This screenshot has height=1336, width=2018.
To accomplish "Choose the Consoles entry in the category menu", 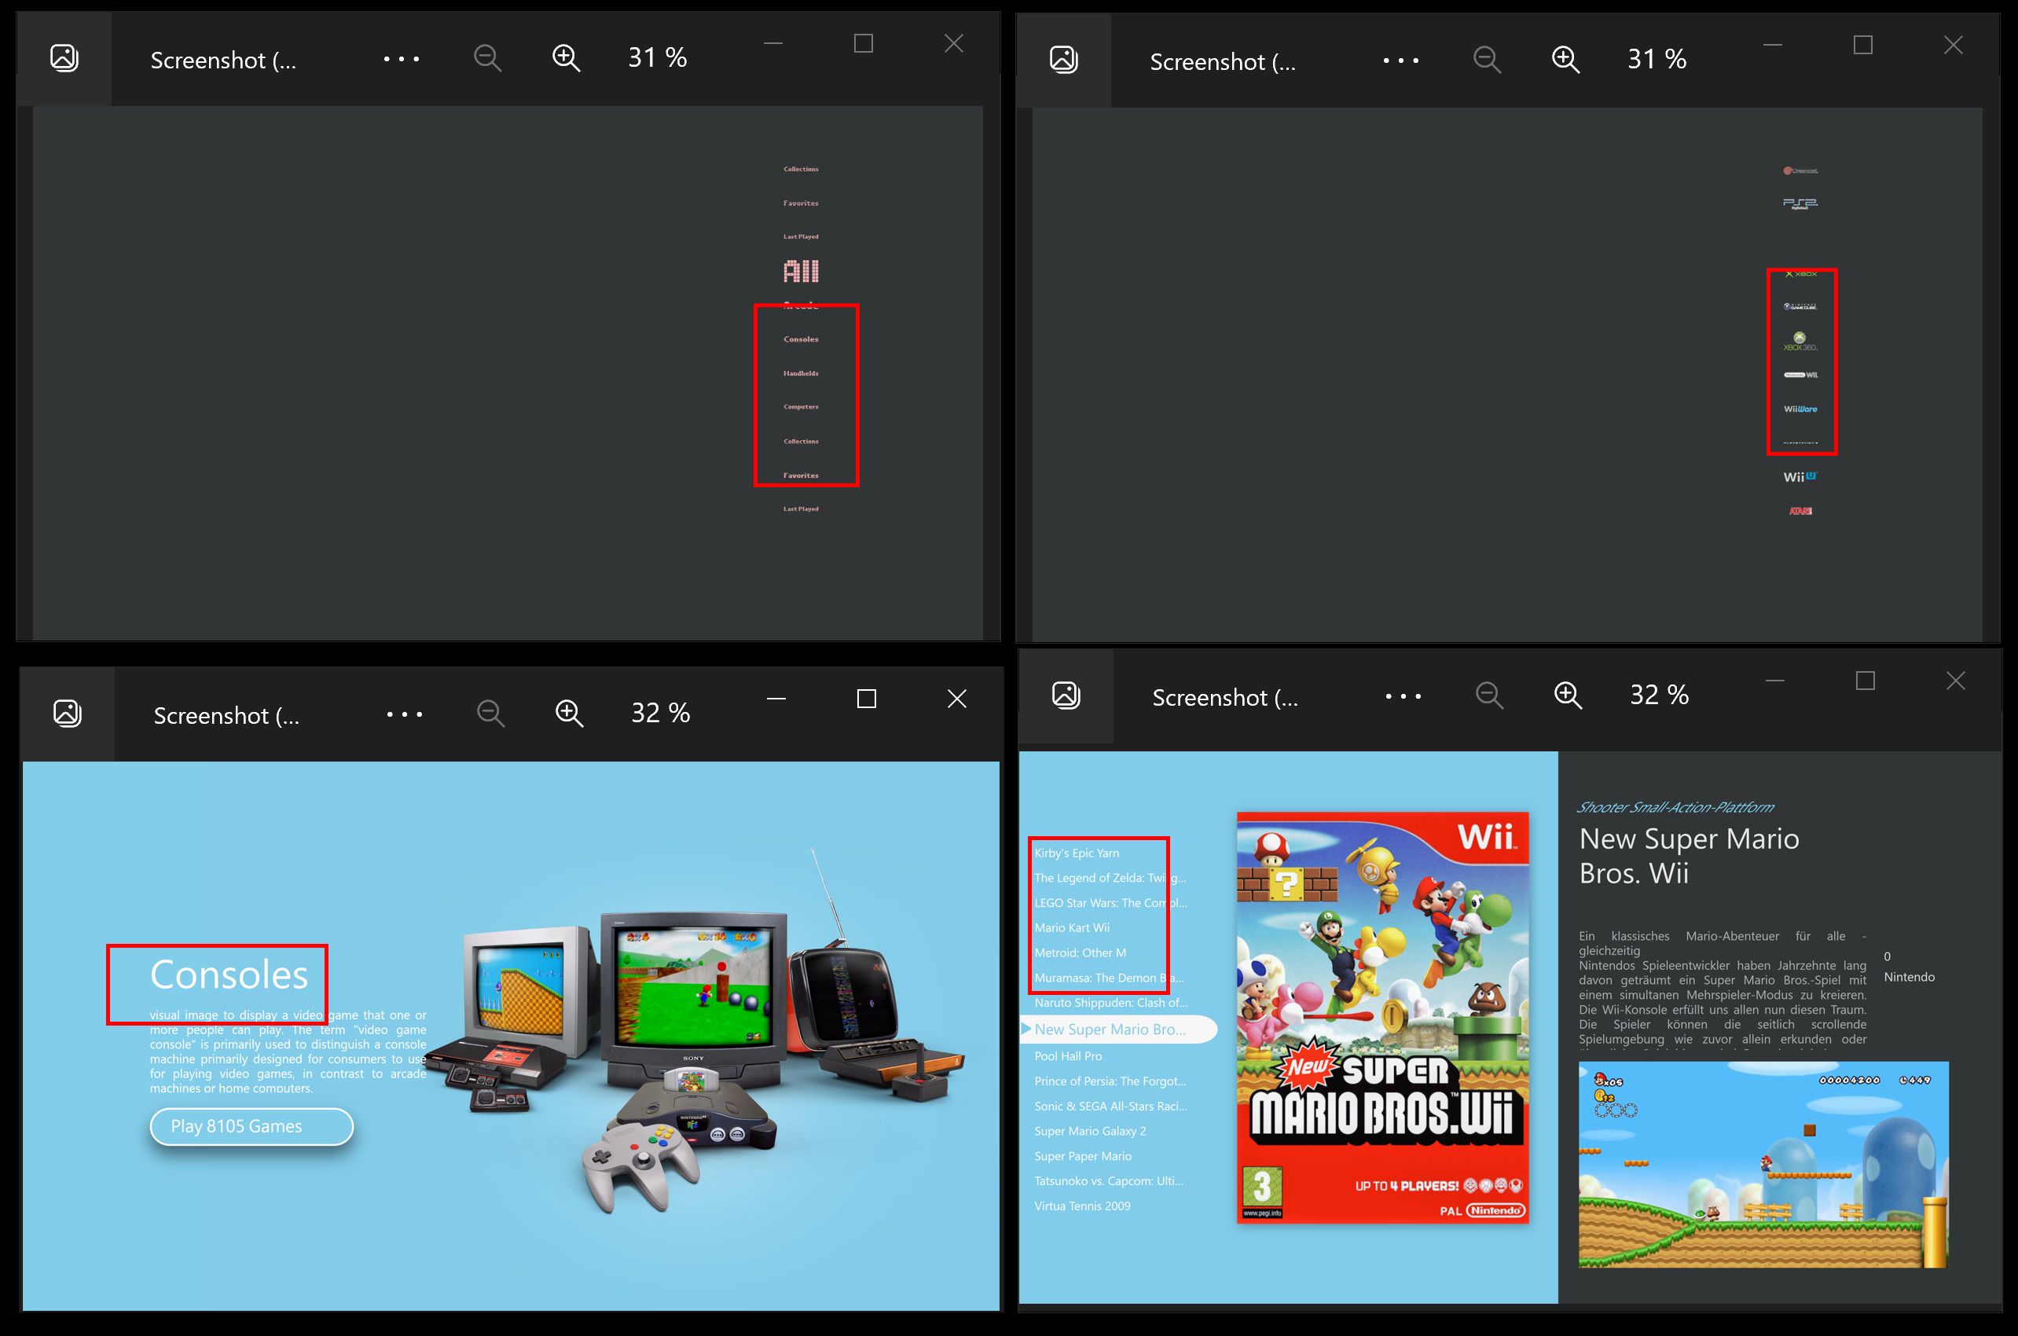I will pyautogui.click(x=801, y=340).
